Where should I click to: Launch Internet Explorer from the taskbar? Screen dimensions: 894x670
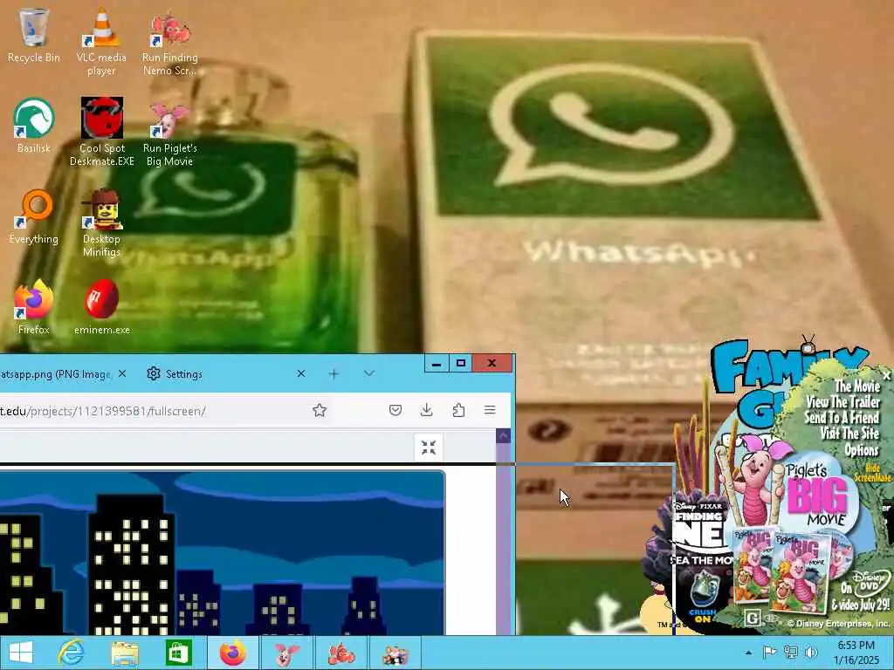click(71, 653)
